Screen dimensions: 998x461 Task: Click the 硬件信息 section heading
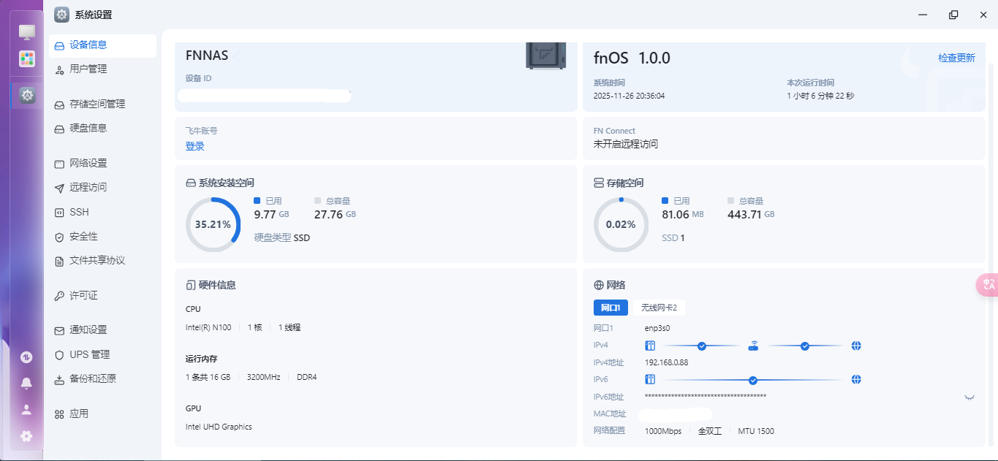pos(211,285)
